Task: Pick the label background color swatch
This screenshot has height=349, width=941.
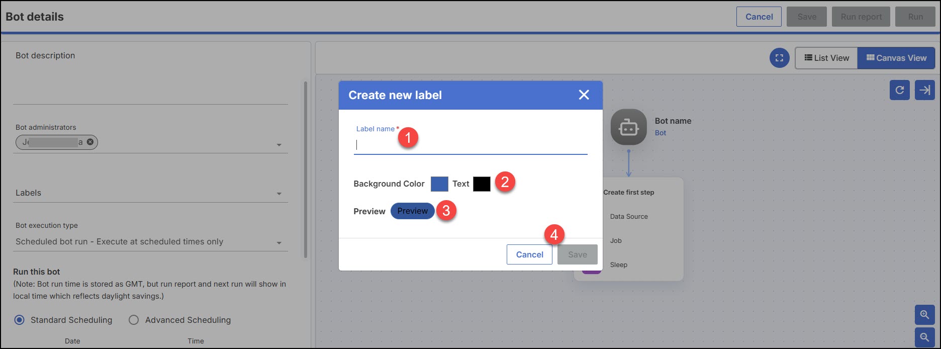Action: [439, 184]
